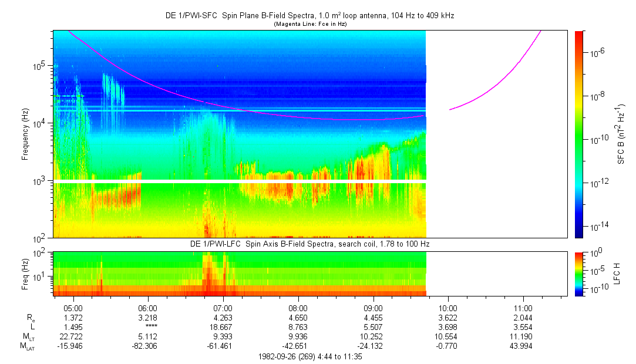Select the 10:00 time axis tick label
This screenshot has height=364, width=636.
449,308
